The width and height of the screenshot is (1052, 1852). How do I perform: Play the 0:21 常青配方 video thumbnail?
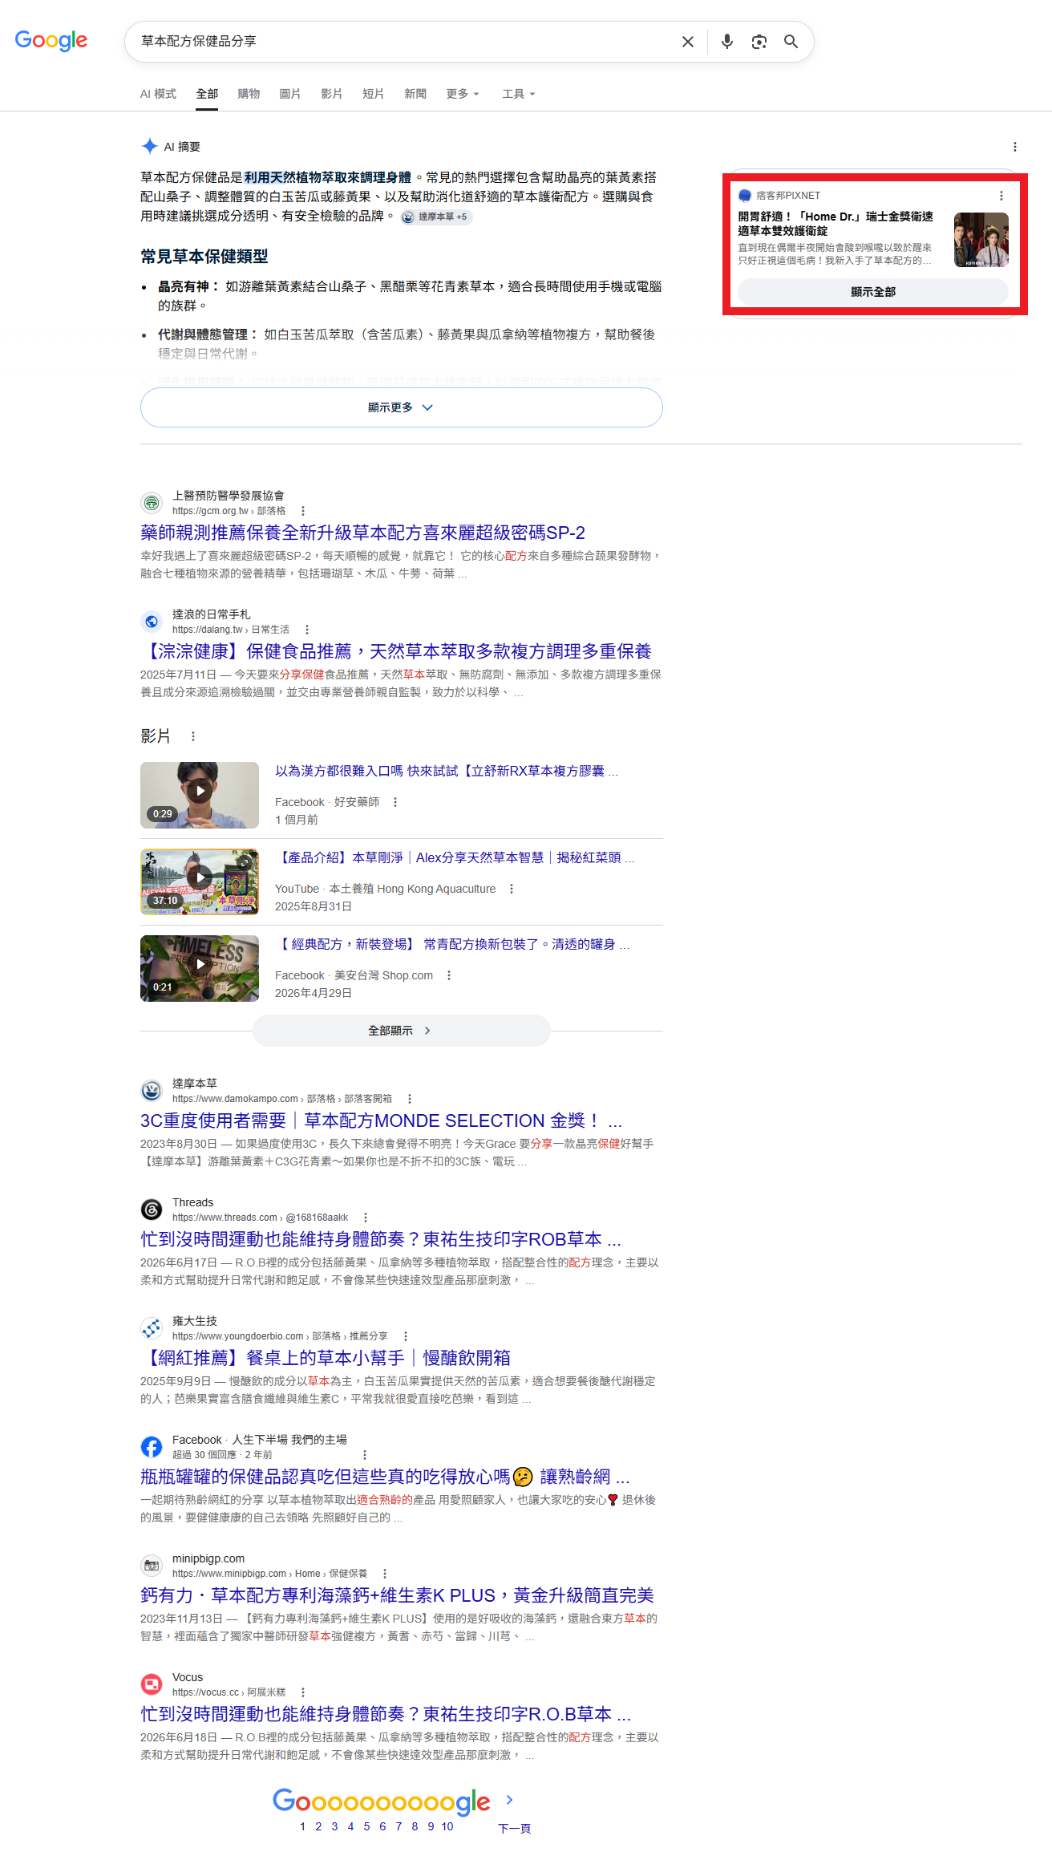pyautogui.click(x=200, y=968)
